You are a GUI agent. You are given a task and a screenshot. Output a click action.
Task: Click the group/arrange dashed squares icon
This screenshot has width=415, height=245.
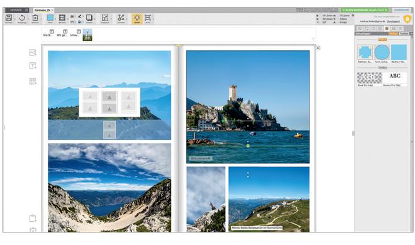click(105, 18)
